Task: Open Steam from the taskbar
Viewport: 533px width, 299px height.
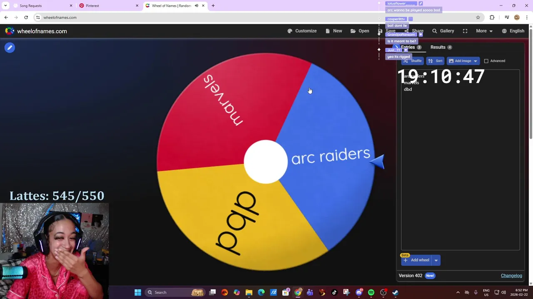Action: click(395, 292)
